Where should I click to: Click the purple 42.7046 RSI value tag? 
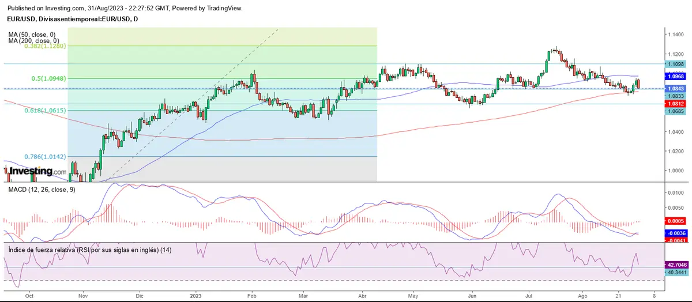coord(676,265)
